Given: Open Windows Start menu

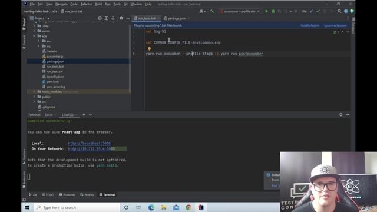Looking at the screenshot, I should [x=27, y=207].
